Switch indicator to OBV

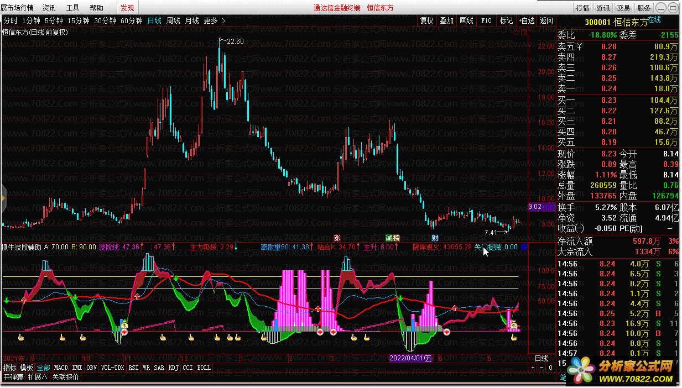91,368
